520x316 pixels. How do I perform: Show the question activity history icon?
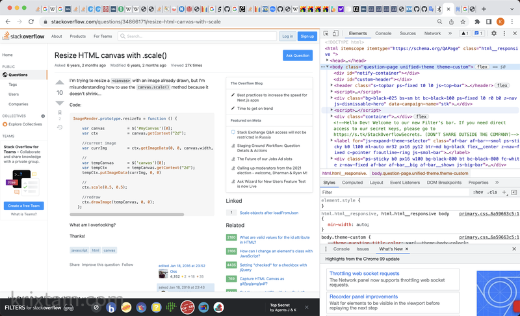pyautogui.click(x=60, y=127)
